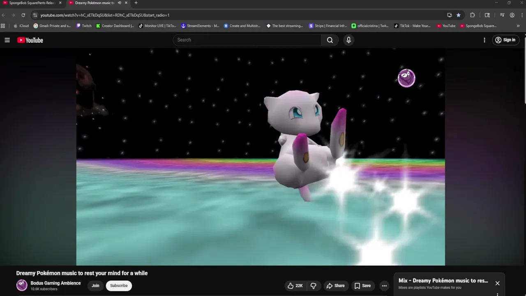Mute tab via speaker icon on tab
The width and height of the screenshot is (526, 296).
click(119, 3)
